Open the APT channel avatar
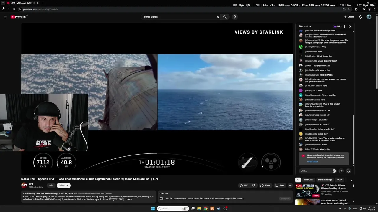 tap(24, 185)
